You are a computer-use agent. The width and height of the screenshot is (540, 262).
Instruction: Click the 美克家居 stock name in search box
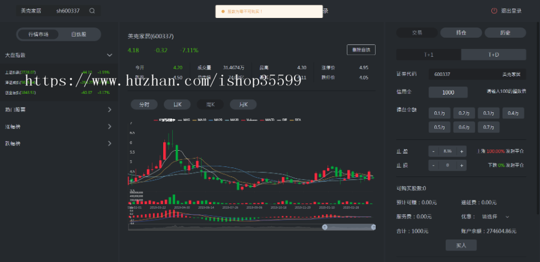pyautogui.click(x=31, y=11)
